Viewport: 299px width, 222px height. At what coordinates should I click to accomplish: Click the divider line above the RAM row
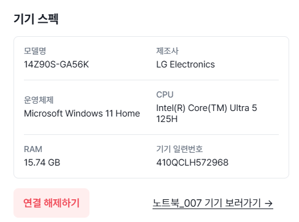click(151, 135)
